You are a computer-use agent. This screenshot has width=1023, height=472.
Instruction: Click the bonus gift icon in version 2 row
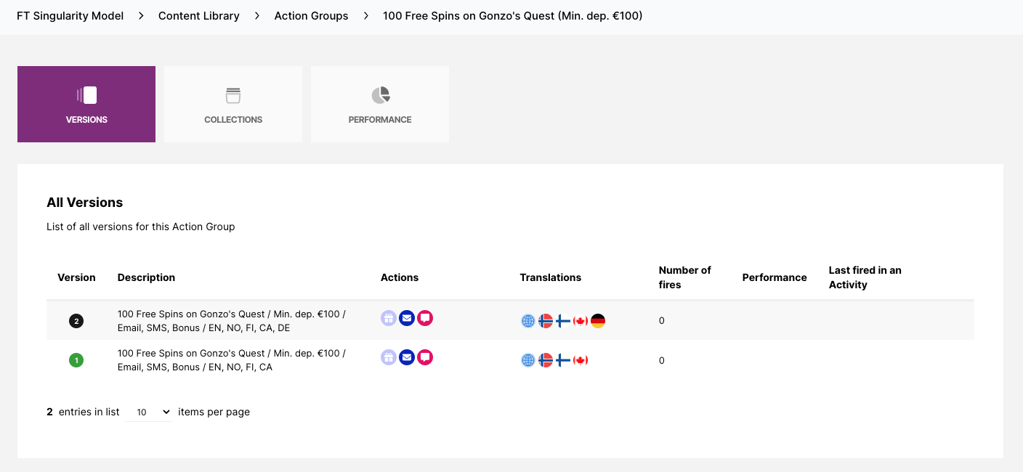(389, 318)
